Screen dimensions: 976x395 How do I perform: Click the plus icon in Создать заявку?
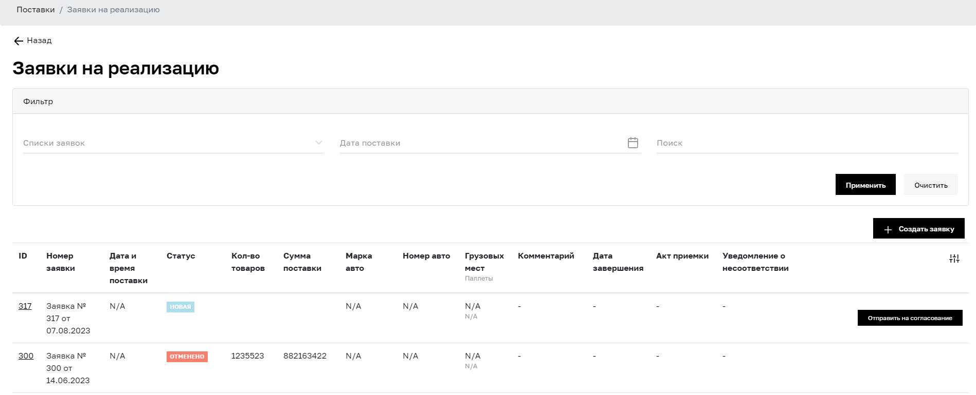[888, 229]
